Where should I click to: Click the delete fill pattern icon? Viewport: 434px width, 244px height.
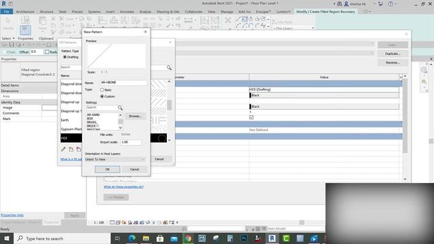(x=79, y=149)
